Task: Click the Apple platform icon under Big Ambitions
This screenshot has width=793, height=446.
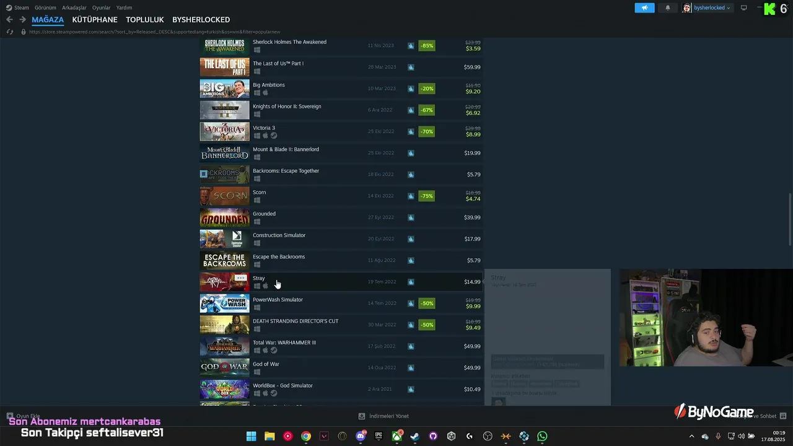Action: click(x=265, y=93)
